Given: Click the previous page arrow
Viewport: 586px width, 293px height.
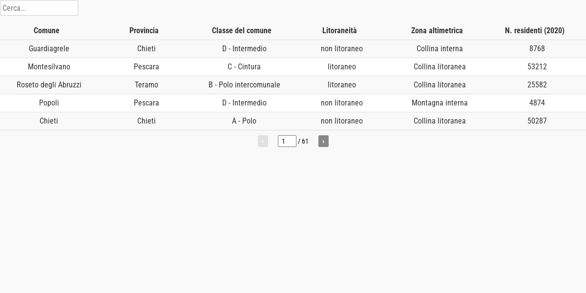Looking at the screenshot, I should pos(263,141).
